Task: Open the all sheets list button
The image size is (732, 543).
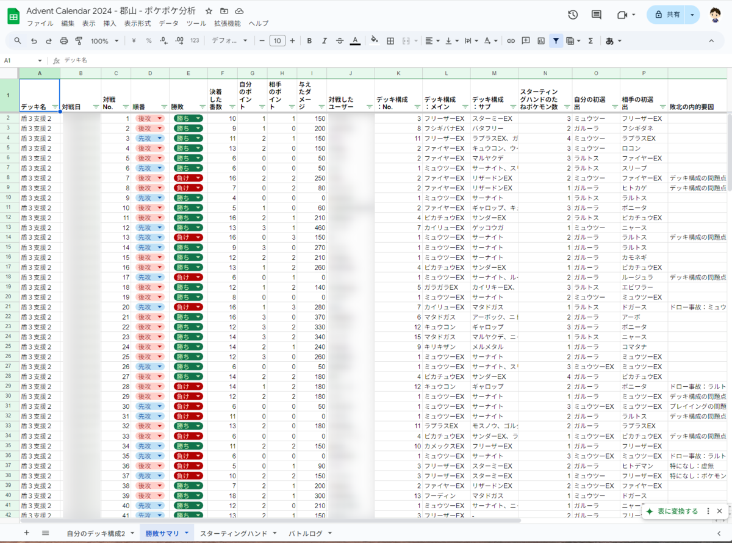Action: (x=45, y=533)
